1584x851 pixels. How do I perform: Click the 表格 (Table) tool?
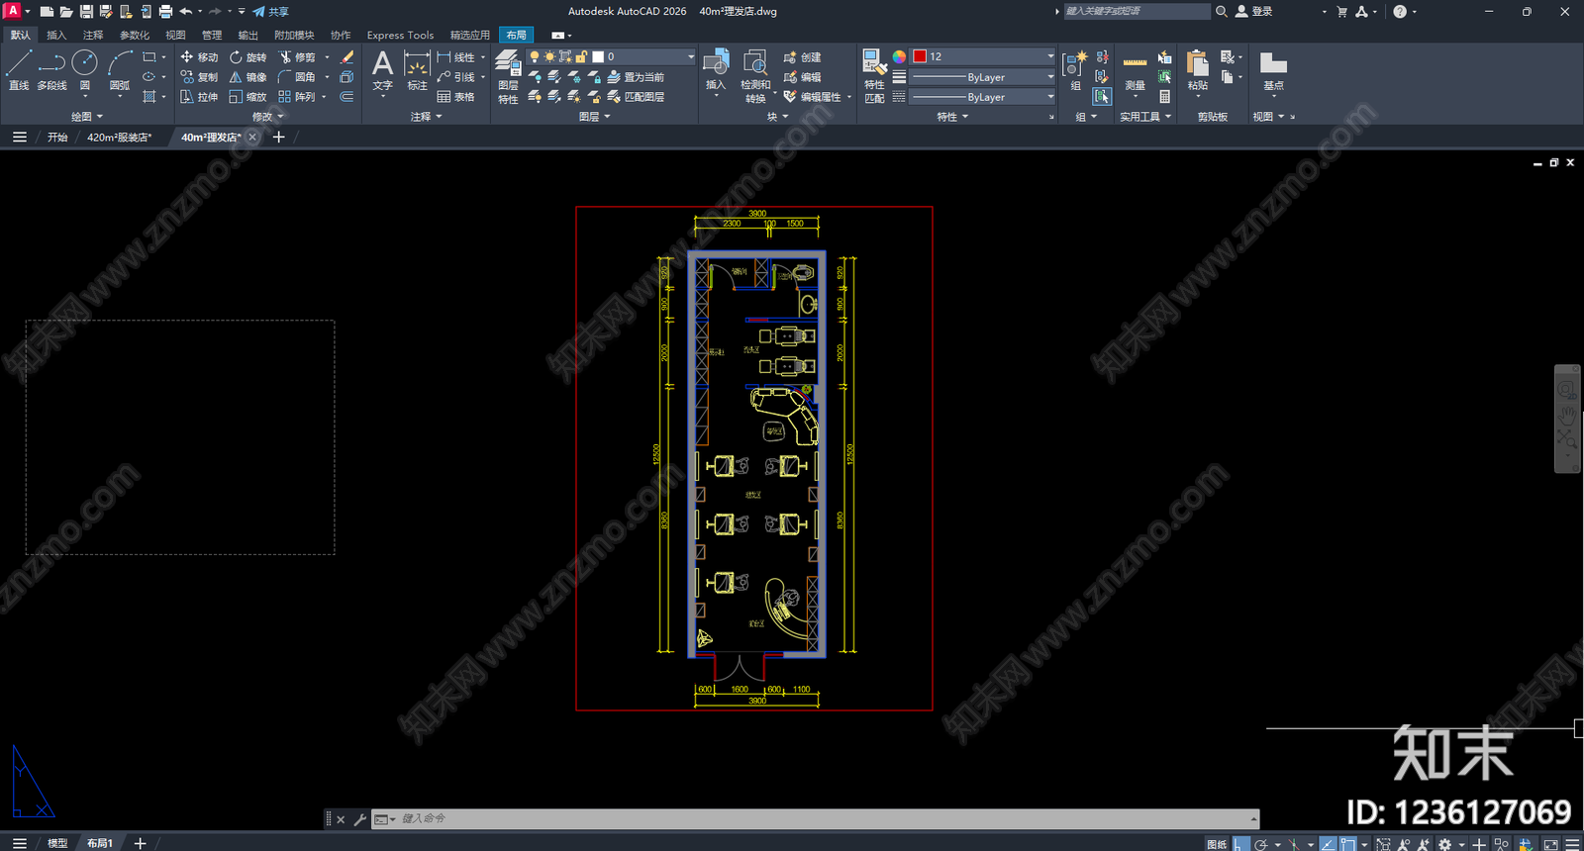(455, 97)
